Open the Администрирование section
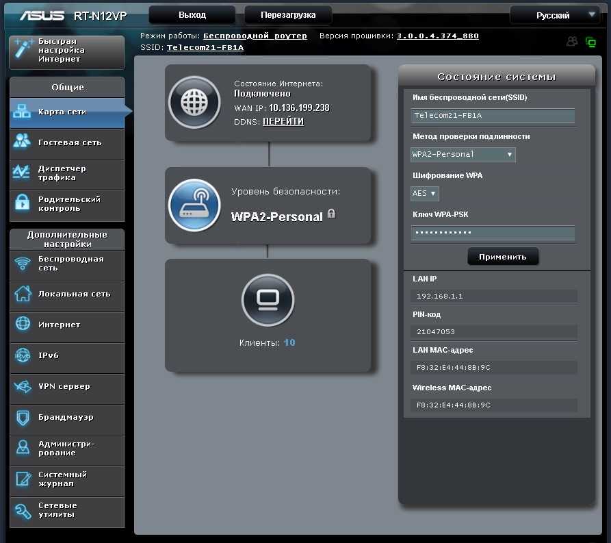 coord(67,449)
